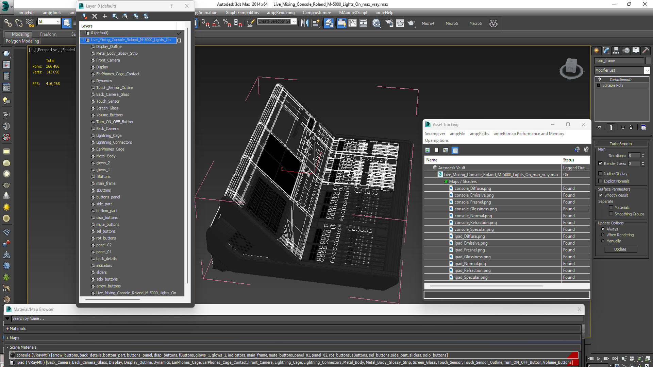Toggle TurboSmooth modifier lightbulb on/off
653x367 pixels.
pyautogui.click(x=600, y=80)
